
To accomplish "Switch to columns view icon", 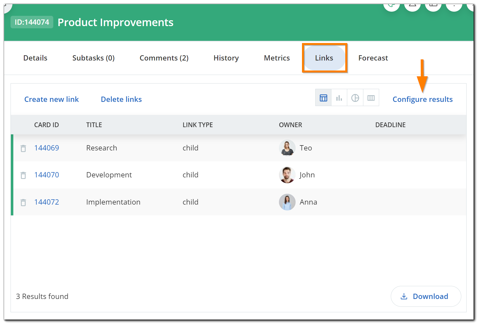I will tap(371, 98).
